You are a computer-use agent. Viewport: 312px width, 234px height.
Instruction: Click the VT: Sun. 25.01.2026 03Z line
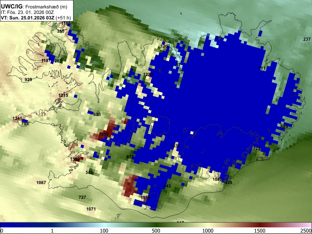click(28, 18)
